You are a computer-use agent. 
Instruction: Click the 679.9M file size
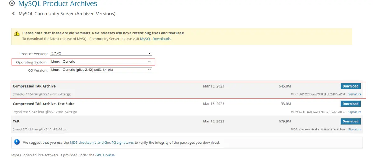pyautogui.click(x=285, y=122)
